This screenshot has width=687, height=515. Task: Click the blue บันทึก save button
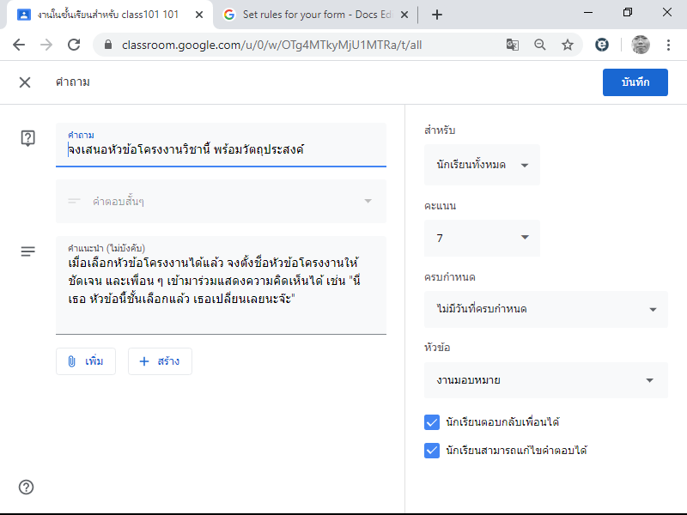coord(635,82)
